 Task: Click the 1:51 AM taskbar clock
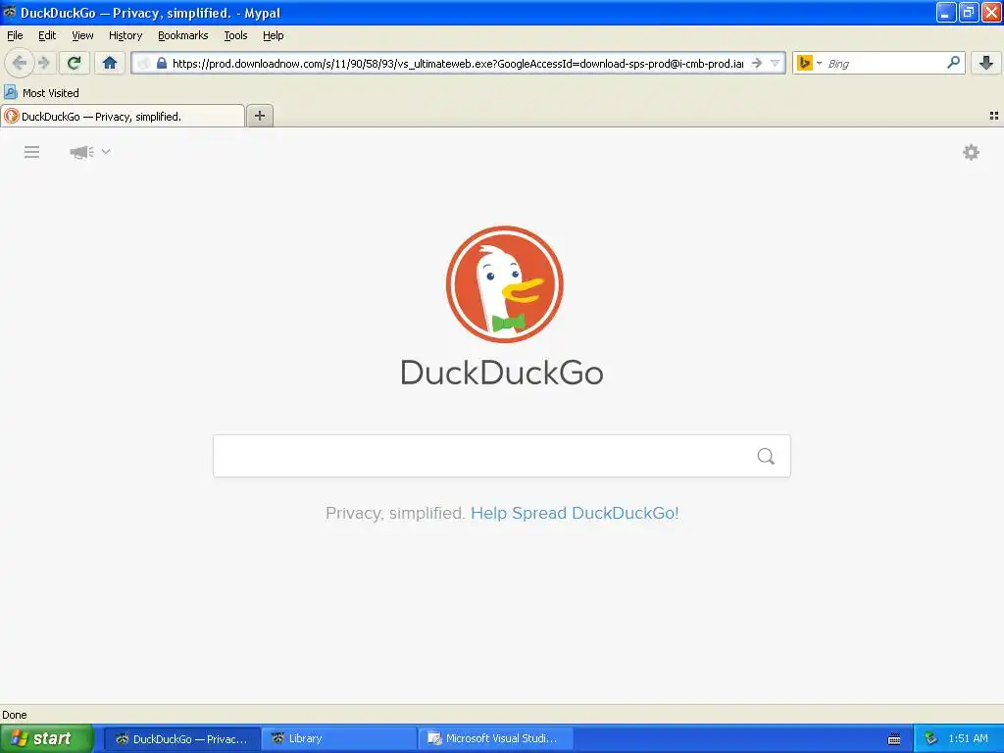pos(968,738)
